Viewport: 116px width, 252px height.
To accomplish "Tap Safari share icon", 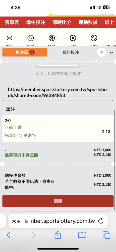I will tap(58, 235).
